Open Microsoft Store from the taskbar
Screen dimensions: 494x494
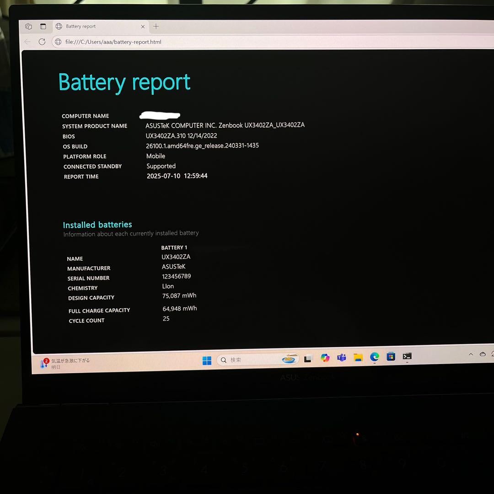[391, 357]
